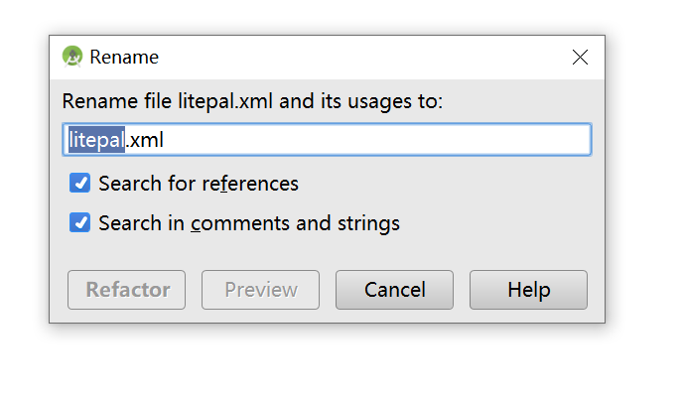The width and height of the screenshot is (682, 398).
Task: Open Help for the Rename dialog
Action: pos(528,290)
